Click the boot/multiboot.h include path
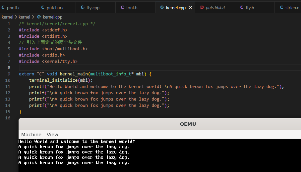This screenshot has height=172, width=301. (65, 49)
